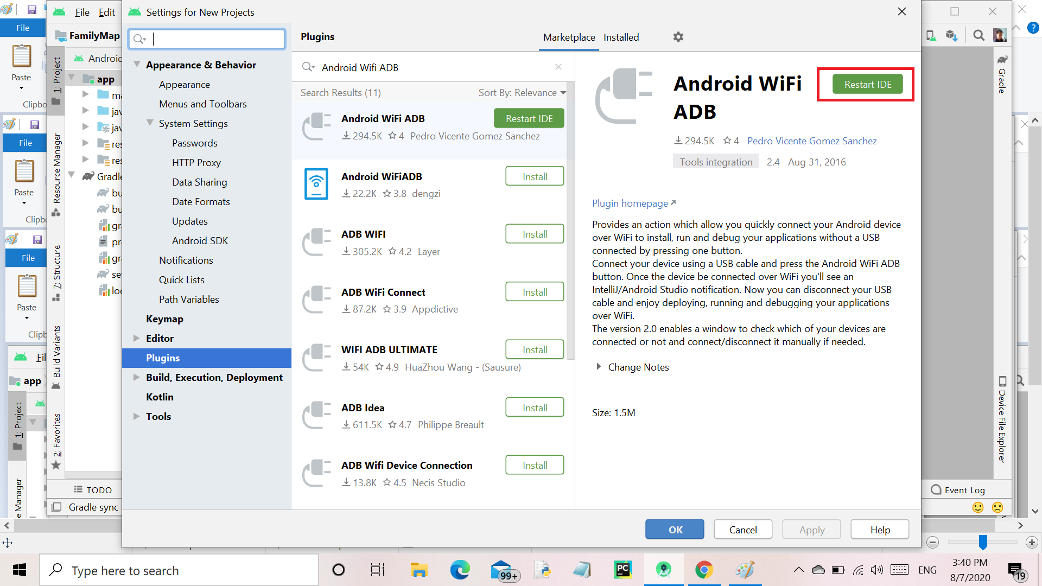This screenshot has height=586, width=1042.
Task: Open the File menu in Android Studio
Action: point(82,12)
